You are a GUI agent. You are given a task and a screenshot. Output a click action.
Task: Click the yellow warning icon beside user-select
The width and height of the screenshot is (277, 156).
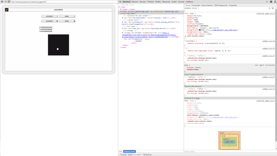pos(185,36)
